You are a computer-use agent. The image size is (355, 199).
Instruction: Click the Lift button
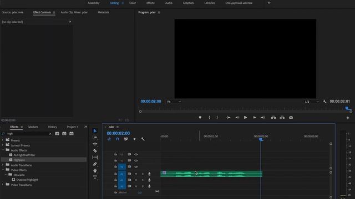[x=273, y=118]
